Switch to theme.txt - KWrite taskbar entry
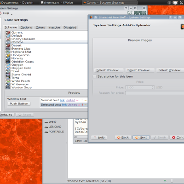The height and width of the screenshot is (184, 184). click(57, 3)
